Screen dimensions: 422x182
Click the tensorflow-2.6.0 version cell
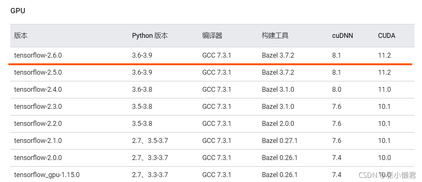tap(38, 55)
